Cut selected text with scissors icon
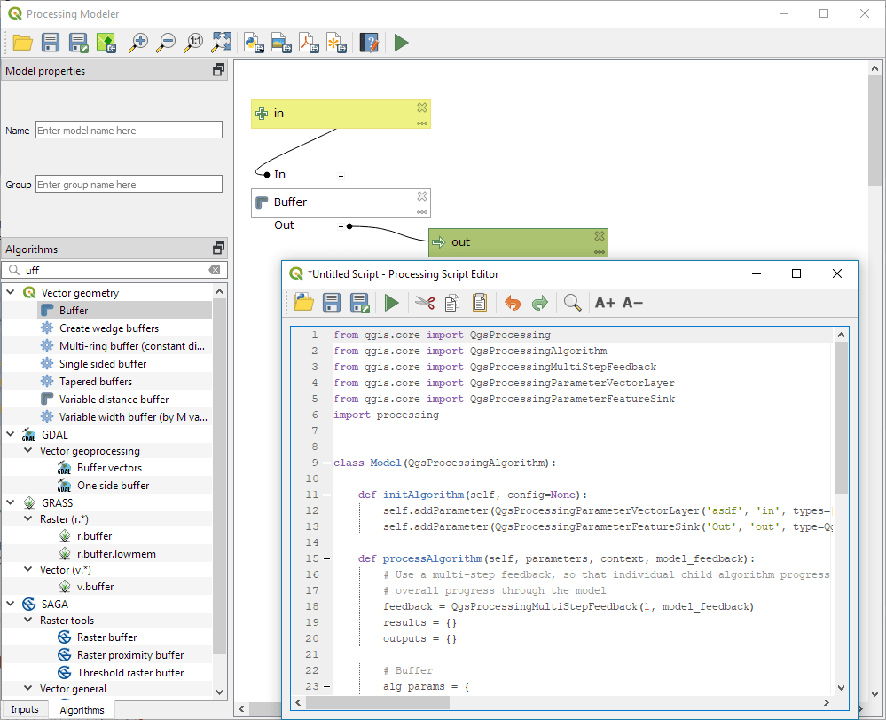The image size is (886, 720). click(424, 303)
